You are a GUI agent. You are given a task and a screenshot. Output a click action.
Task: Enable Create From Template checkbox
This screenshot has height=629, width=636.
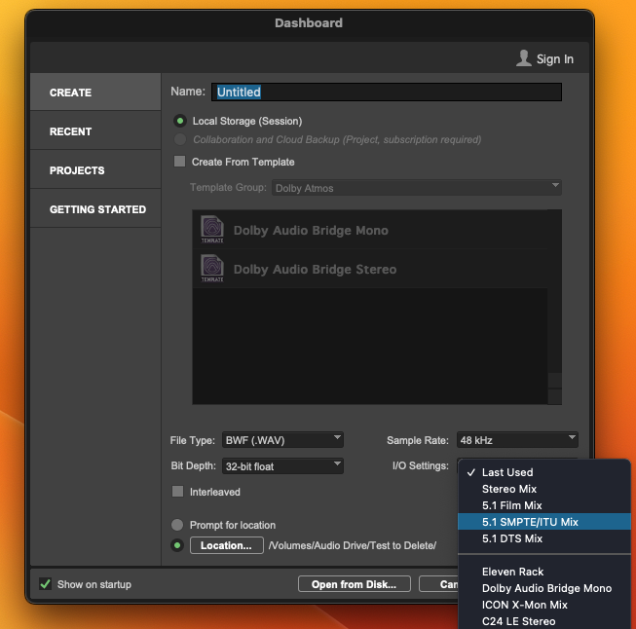tap(179, 162)
